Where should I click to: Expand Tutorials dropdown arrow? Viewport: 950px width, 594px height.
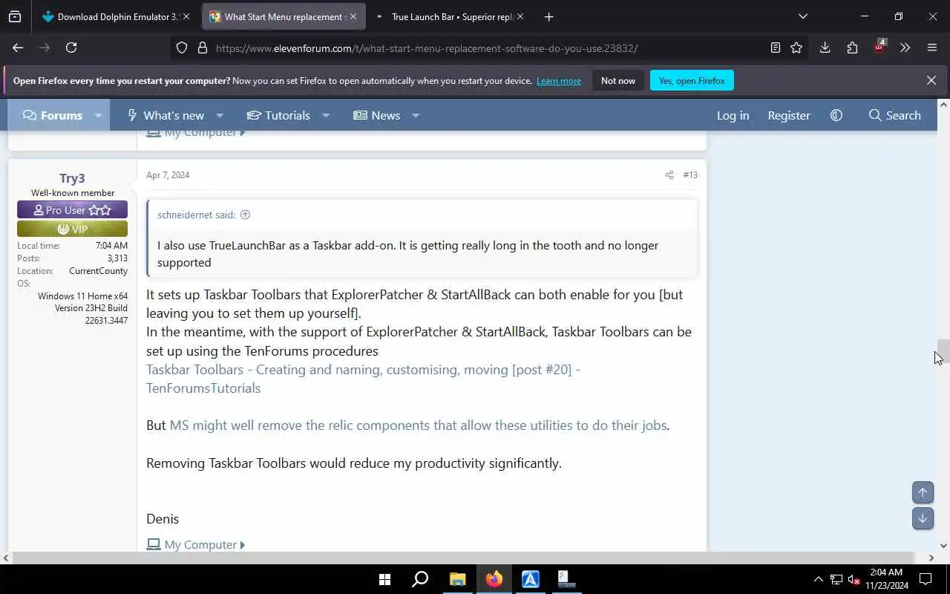point(326,115)
